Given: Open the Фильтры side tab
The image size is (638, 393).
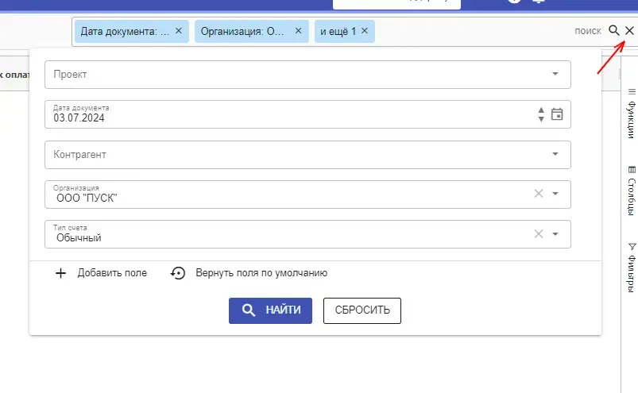Looking at the screenshot, I should [x=631, y=268].
